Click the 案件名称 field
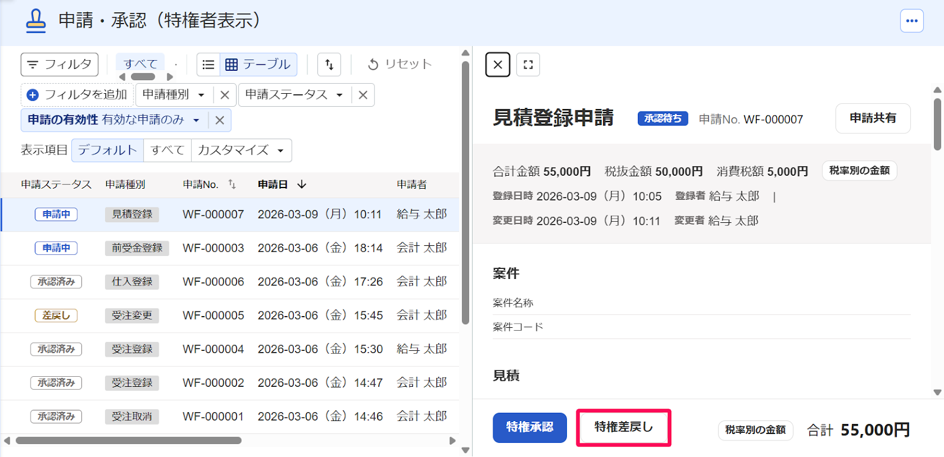Viewport: 944px width, 457px height. (x=702, y=303)
